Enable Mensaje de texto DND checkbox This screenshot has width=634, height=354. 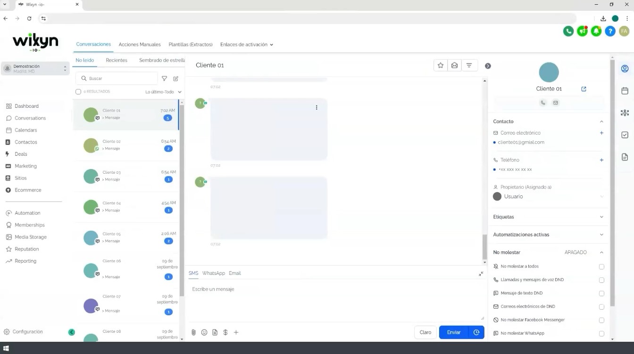pos(601,294)
